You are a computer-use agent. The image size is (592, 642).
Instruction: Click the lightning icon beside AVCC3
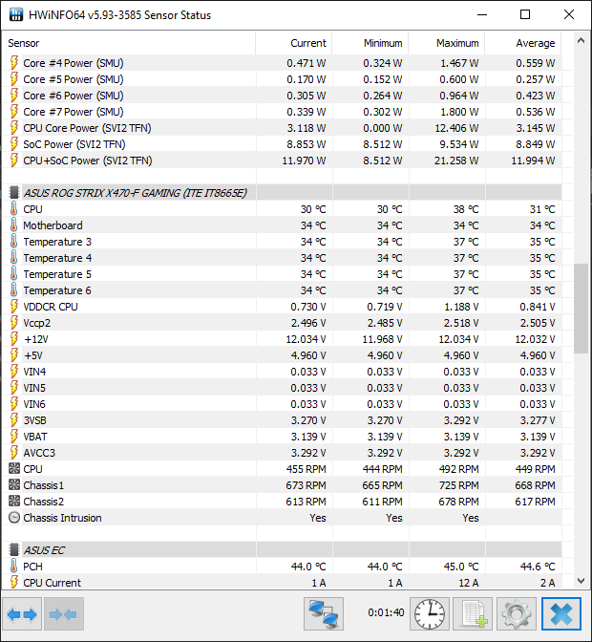pos(14,453)
